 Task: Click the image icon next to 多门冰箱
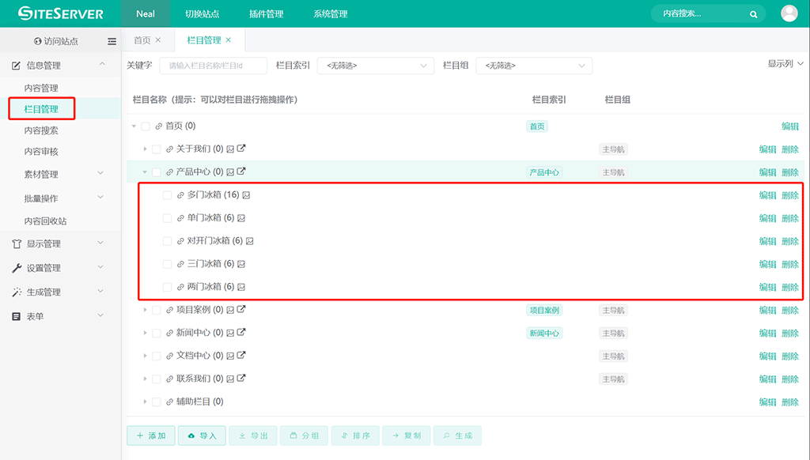(x=246, y=195)
